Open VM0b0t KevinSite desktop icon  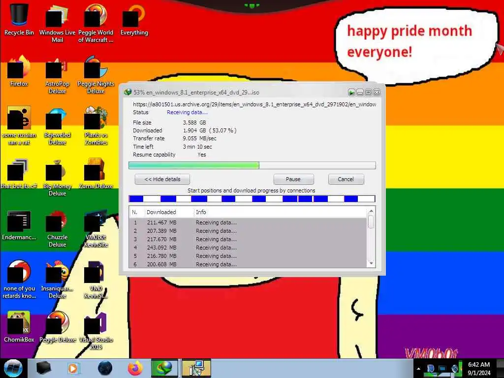point(95,228)
